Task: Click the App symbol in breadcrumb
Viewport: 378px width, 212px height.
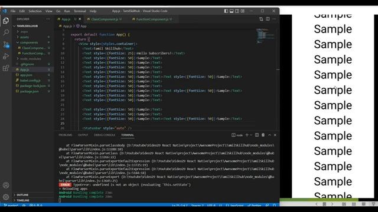Action: pyautogui.click(x=82, y=26)
